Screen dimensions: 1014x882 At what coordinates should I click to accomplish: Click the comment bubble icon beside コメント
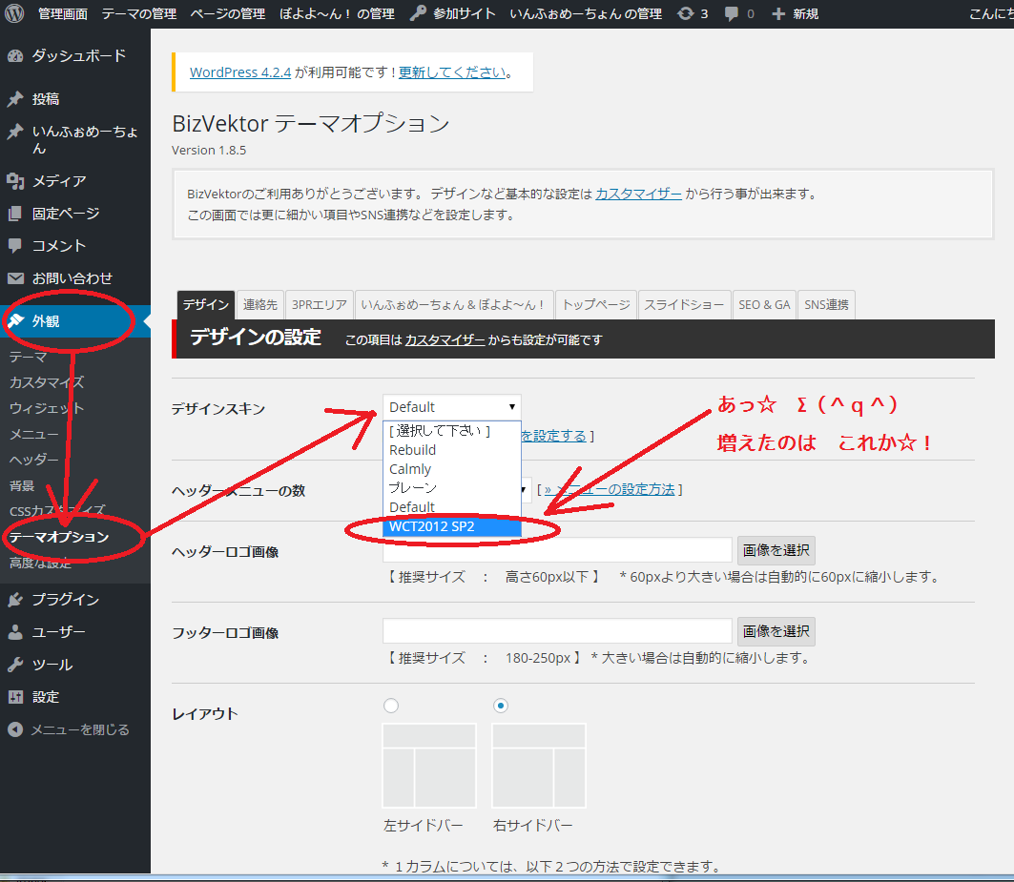pyautogui.click(x=15, y=246)
